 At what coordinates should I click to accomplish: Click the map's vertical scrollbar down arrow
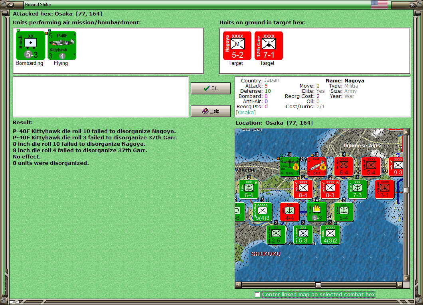point(406,278)
